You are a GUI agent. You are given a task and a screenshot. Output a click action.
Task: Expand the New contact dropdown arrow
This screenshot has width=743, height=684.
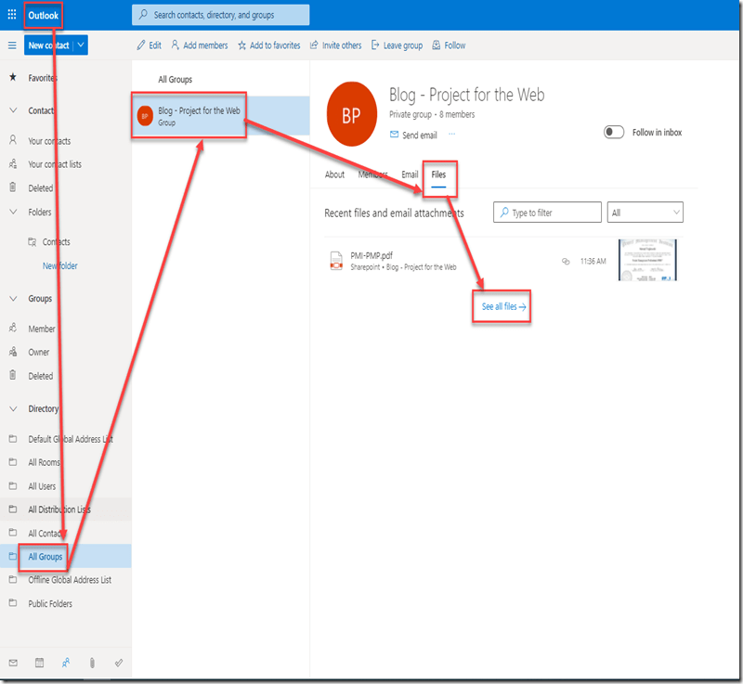tap(82, 45)
